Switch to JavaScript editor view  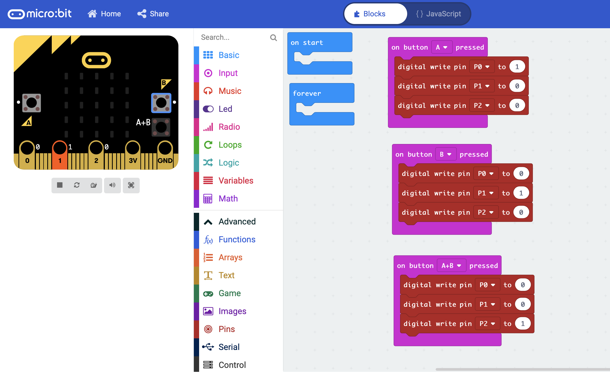coord(438,14)
